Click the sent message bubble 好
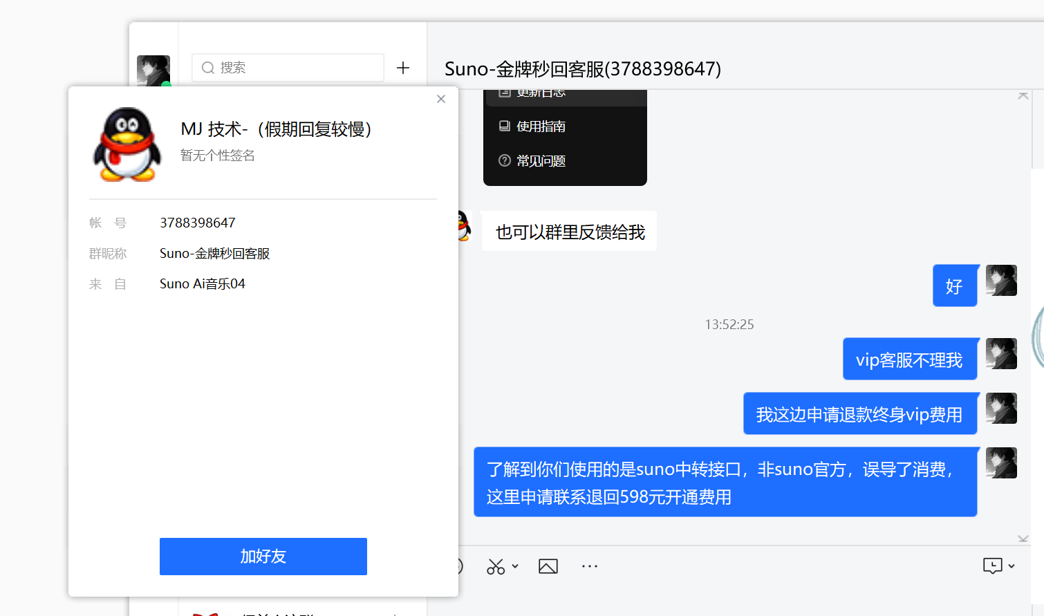The image size is (1044, 616). [955, 286]
